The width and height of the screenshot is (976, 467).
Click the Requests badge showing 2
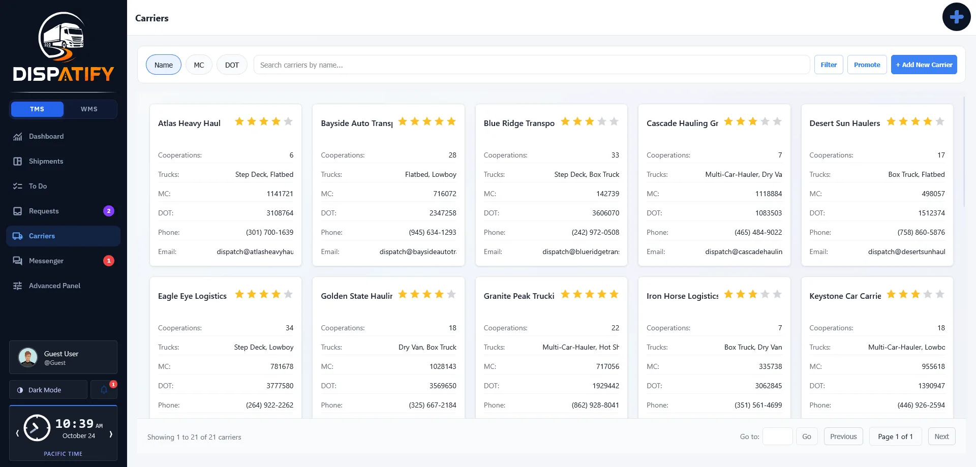[x=109, y=211]
